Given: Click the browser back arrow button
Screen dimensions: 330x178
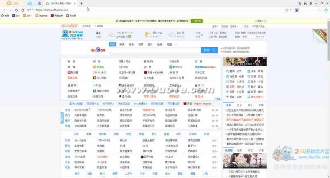Looking at the screenshot, I should pyautogui.click(x=5, y=9).
